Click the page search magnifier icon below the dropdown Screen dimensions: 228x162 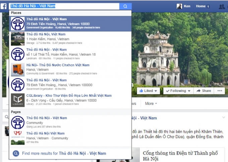[7, 117]
